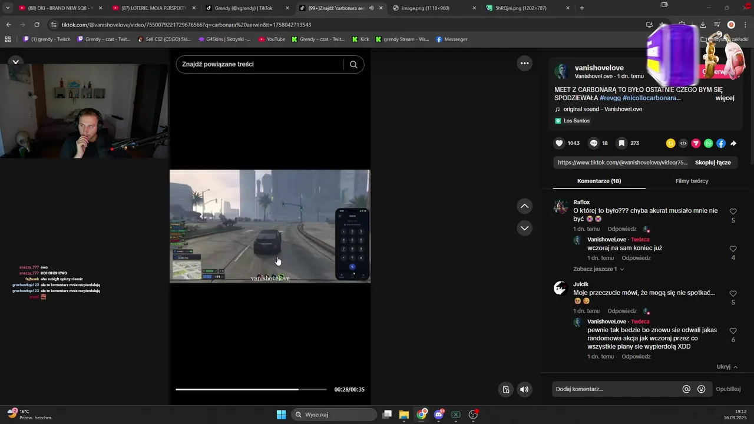
Task: Like the reply 'wczoraj na sam koniec już'
Action: click(x=733, y=249)
